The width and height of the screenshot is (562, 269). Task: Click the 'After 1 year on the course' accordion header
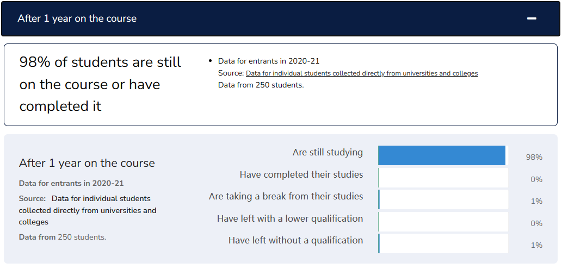[x=281, y=18]
